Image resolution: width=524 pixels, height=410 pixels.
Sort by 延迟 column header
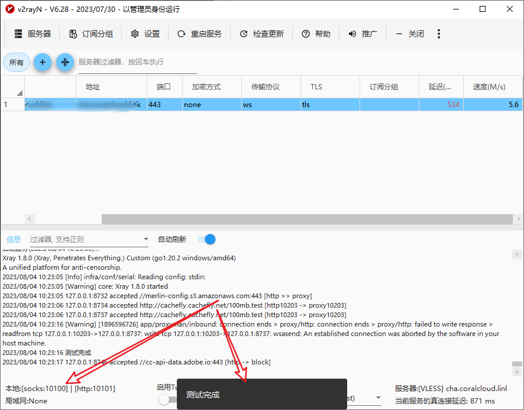pos(441,87)
